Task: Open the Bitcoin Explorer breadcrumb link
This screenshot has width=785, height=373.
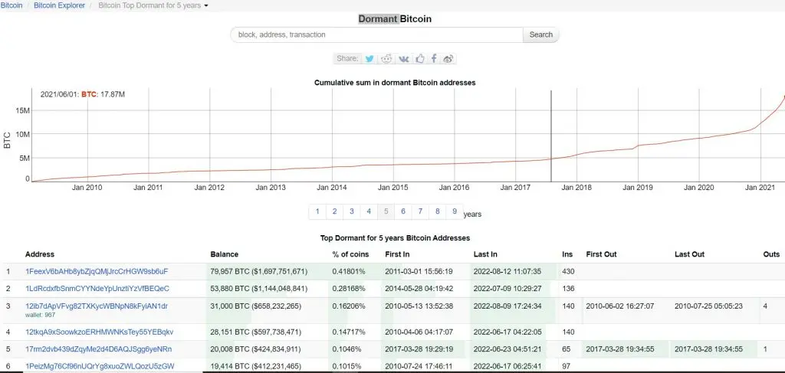Action: pos(60,5)
